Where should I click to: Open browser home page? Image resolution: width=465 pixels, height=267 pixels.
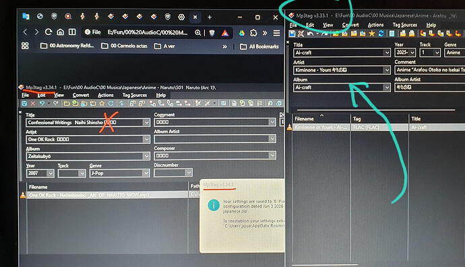[x=60, y=32]
